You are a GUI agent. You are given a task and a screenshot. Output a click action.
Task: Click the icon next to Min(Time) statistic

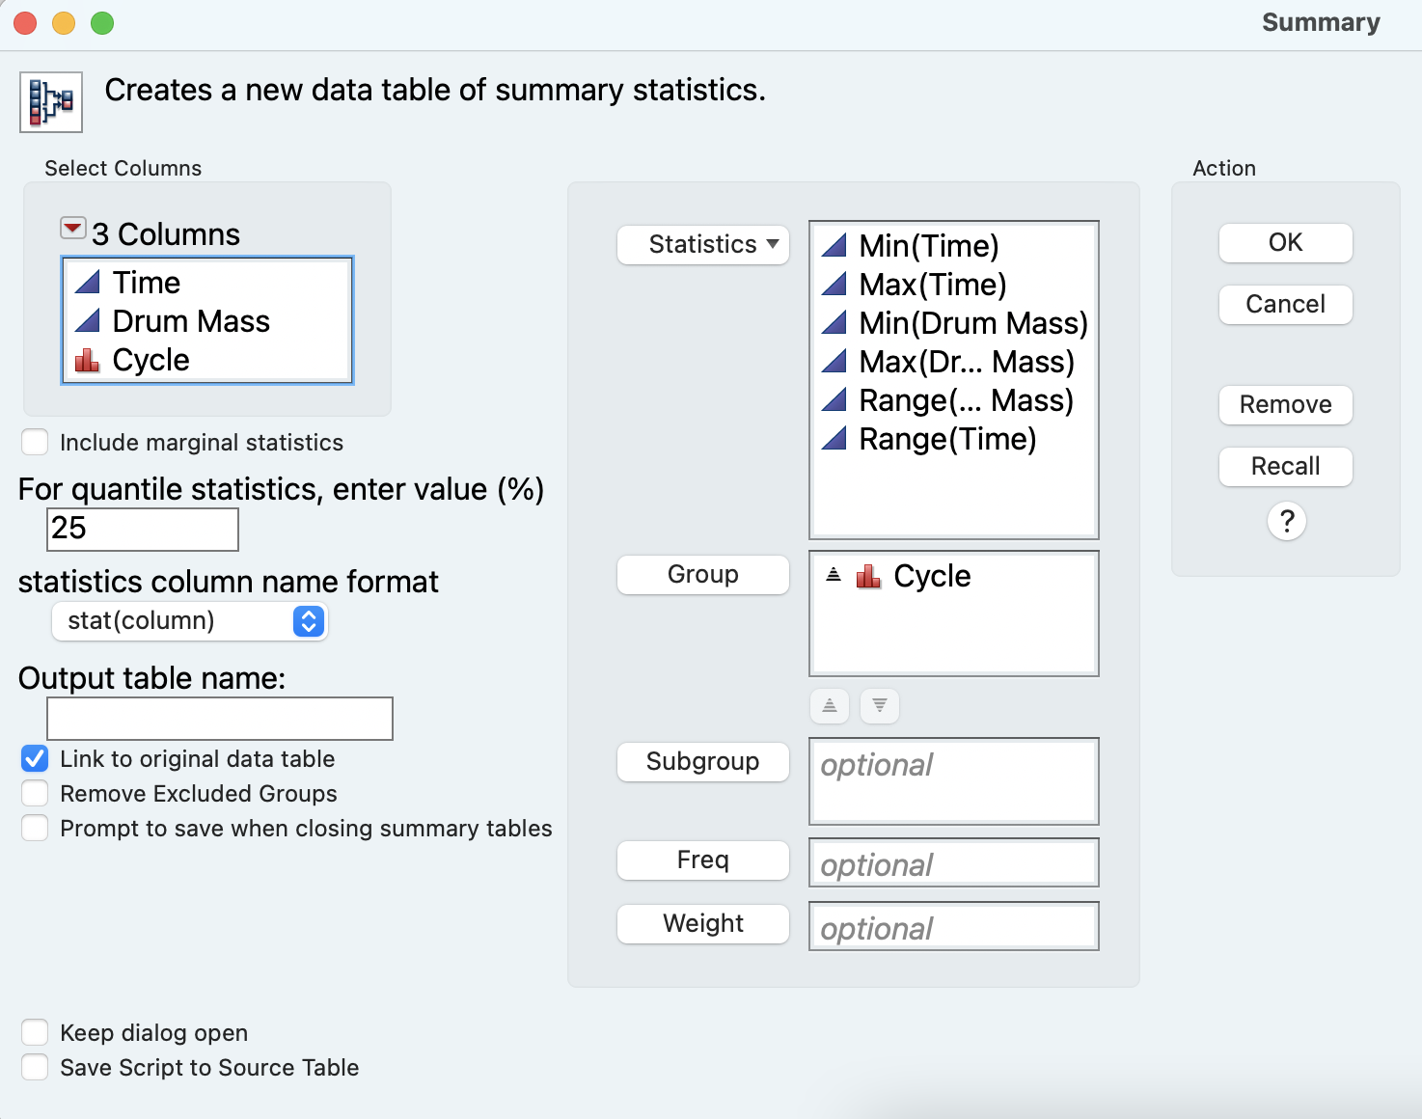click(834, 246)
